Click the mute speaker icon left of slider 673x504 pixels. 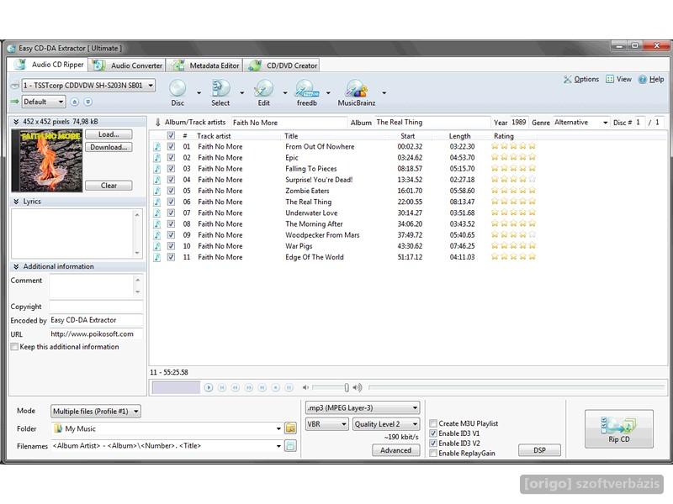(x=305, y=387)
